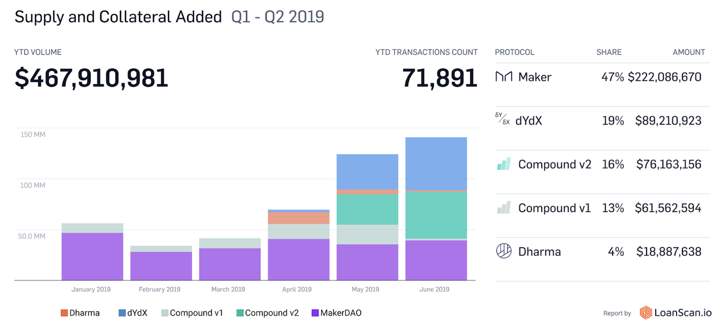Click the 4% share value
This screenshot has width=726, height=328.
[x=616, y=252]
